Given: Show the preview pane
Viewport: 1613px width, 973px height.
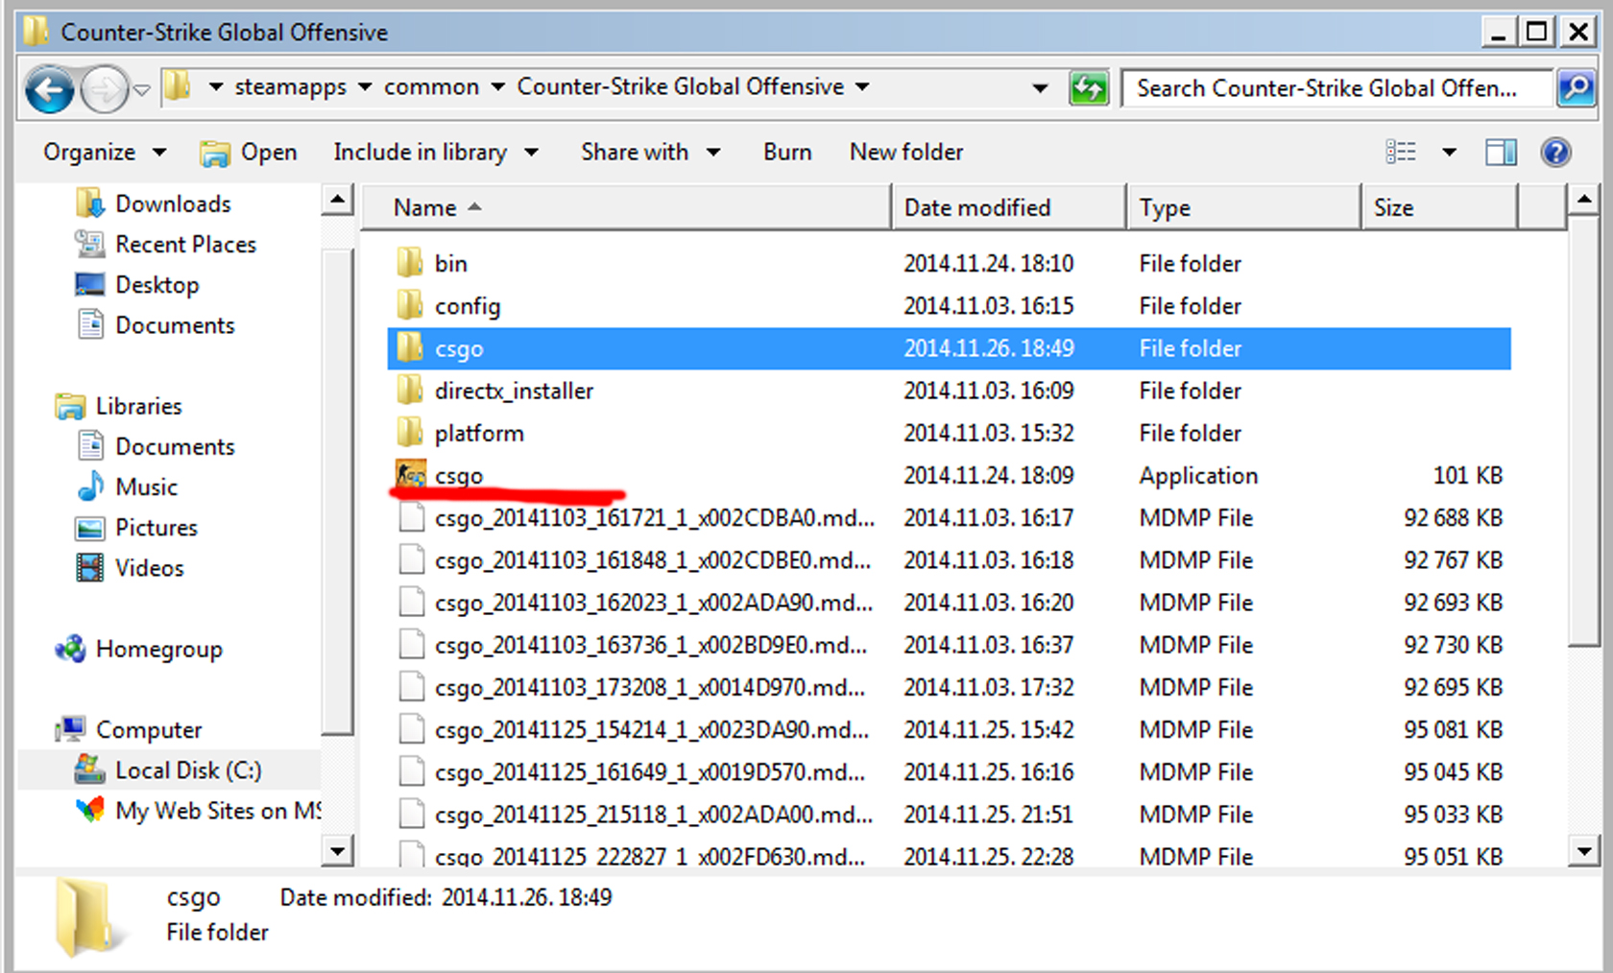Looking at the screenshot, I should coord(1501,152).
